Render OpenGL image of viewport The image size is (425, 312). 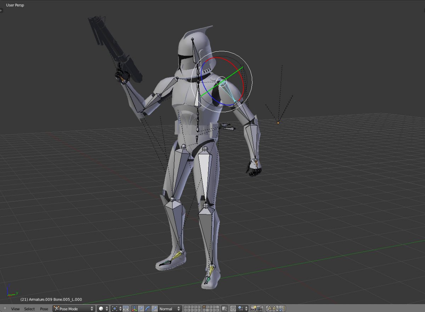coord(253,309)
